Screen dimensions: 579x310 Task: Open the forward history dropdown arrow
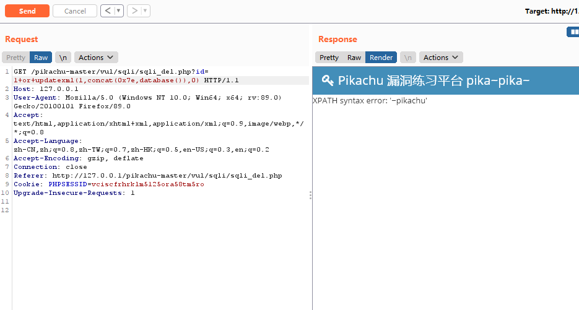146,11
